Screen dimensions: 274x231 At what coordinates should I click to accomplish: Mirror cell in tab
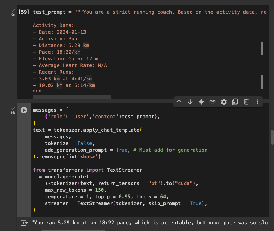[235, 102]
